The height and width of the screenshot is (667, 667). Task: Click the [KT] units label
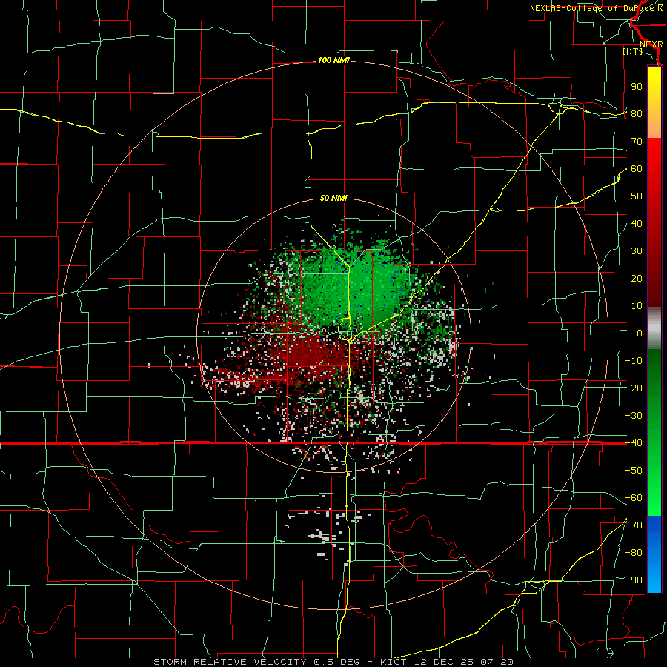(x=633, y=51)
